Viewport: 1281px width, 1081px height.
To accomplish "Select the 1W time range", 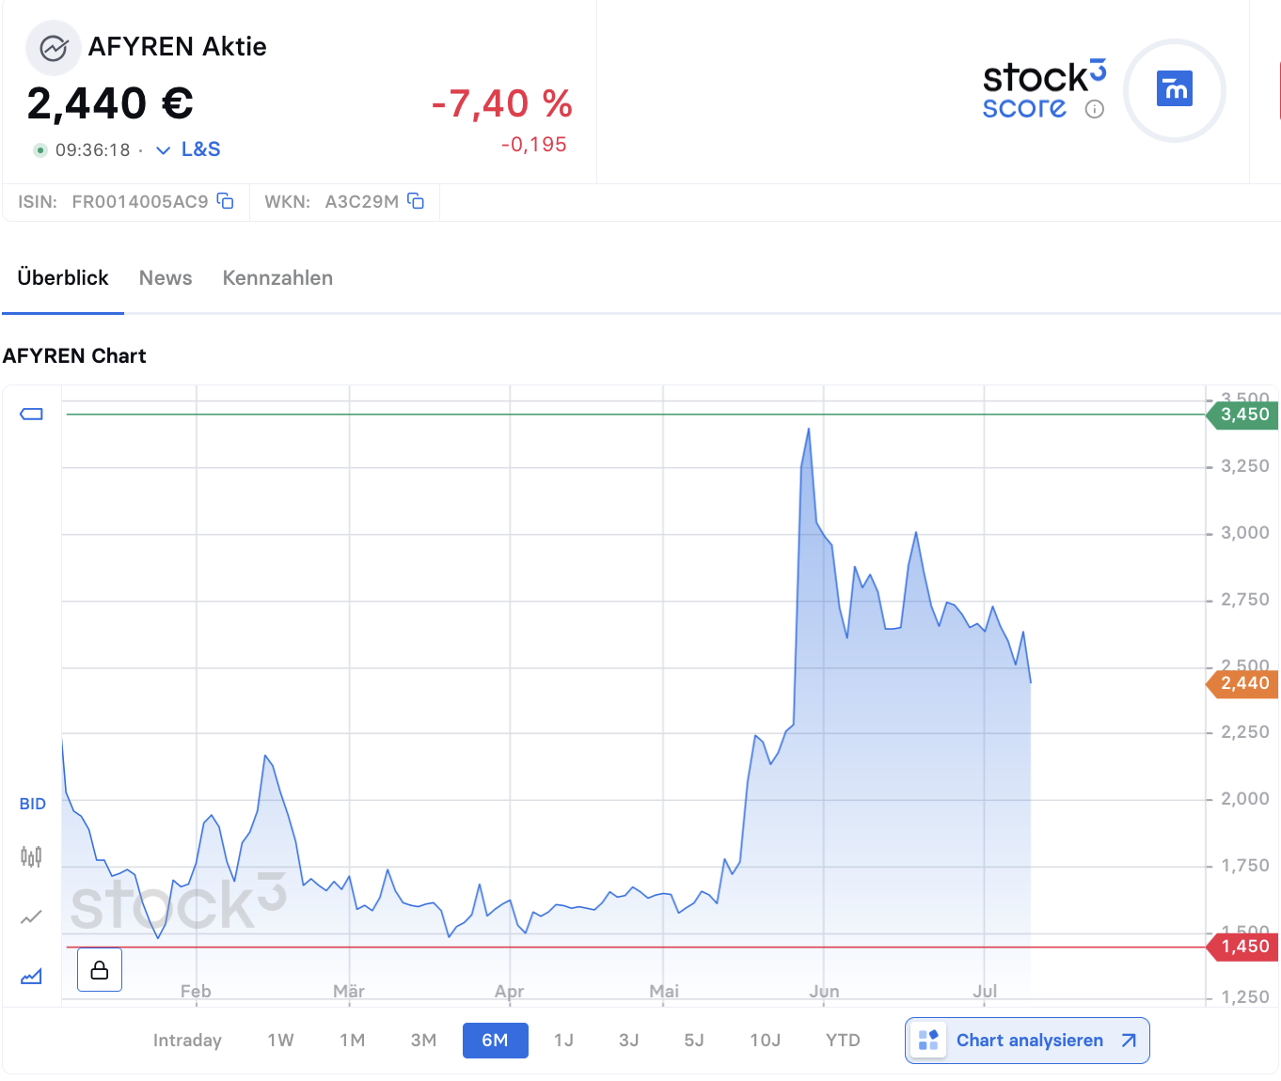I will [x=280, y=1041].
